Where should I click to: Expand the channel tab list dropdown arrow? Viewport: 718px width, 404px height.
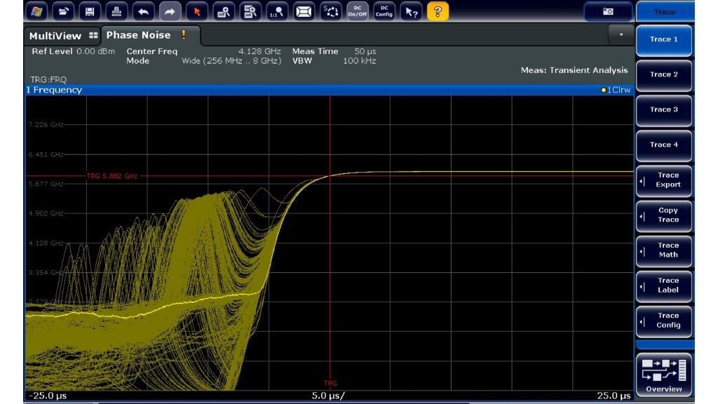[x=621, y=34]
